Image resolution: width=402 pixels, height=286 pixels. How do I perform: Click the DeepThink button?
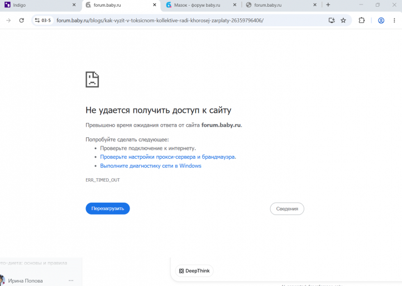point(194,271)
